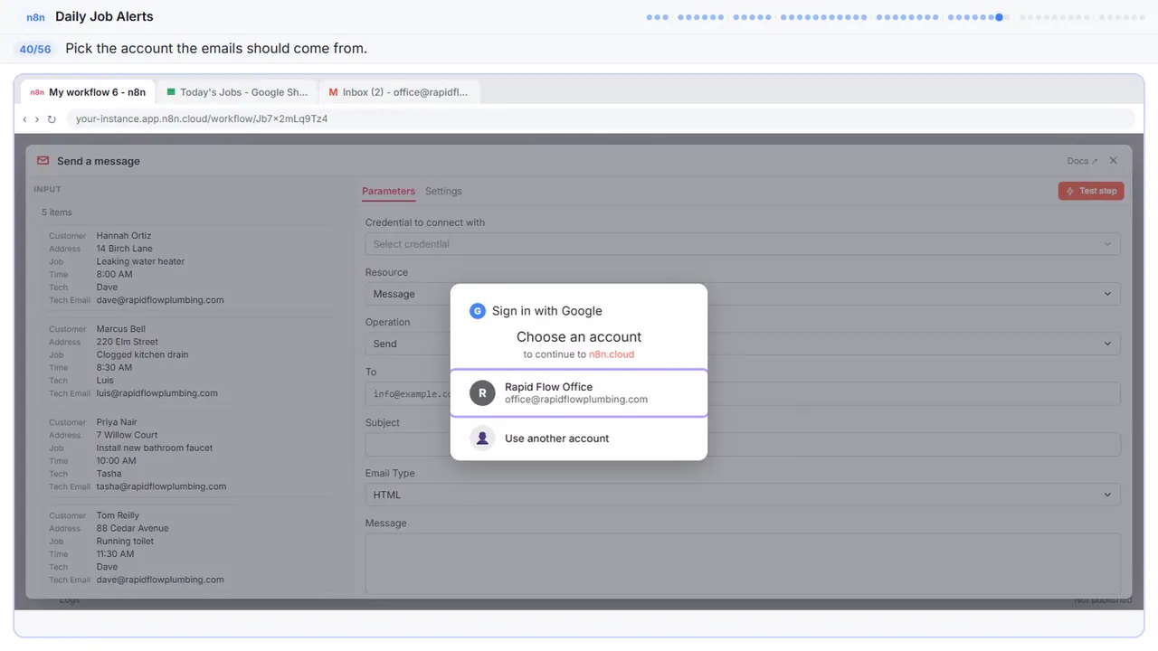The image size is (1158, 651).
Task: Select the Rapid Flow Office account
Action: [x=579, y=393]
